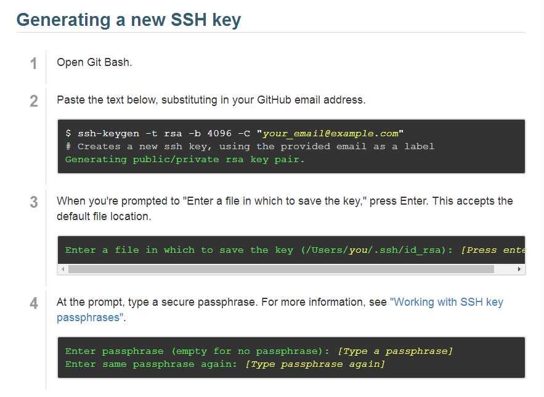Click the right arrow of the horizontal scrollbar
Screen dimensions: 544x397
519,269
